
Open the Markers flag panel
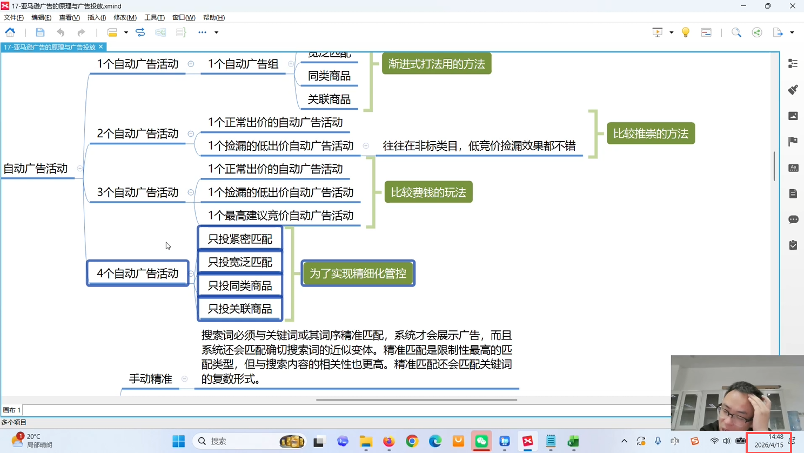793,142
